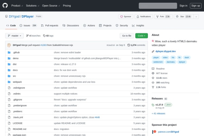Open the 43 tags link
This screenshot has height=136, width=204.
[50, 36]
